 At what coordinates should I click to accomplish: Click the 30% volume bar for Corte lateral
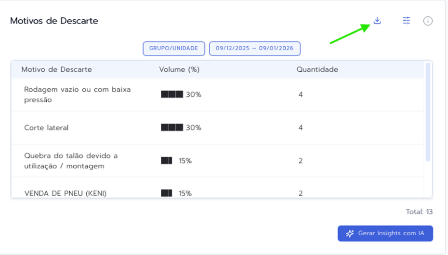coord(172,128)
